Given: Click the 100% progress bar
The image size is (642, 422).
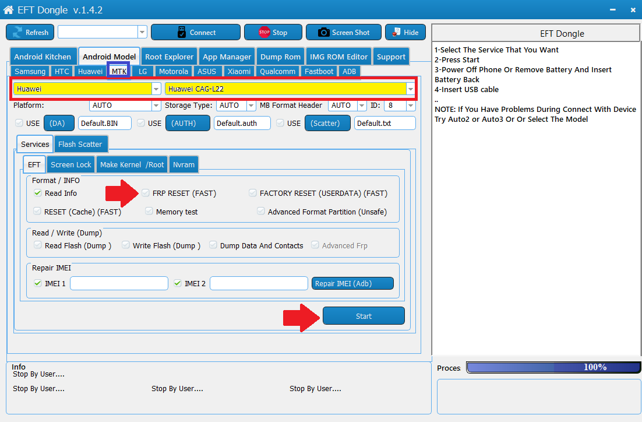Looking at the screenshot, I should pos(553,367).
